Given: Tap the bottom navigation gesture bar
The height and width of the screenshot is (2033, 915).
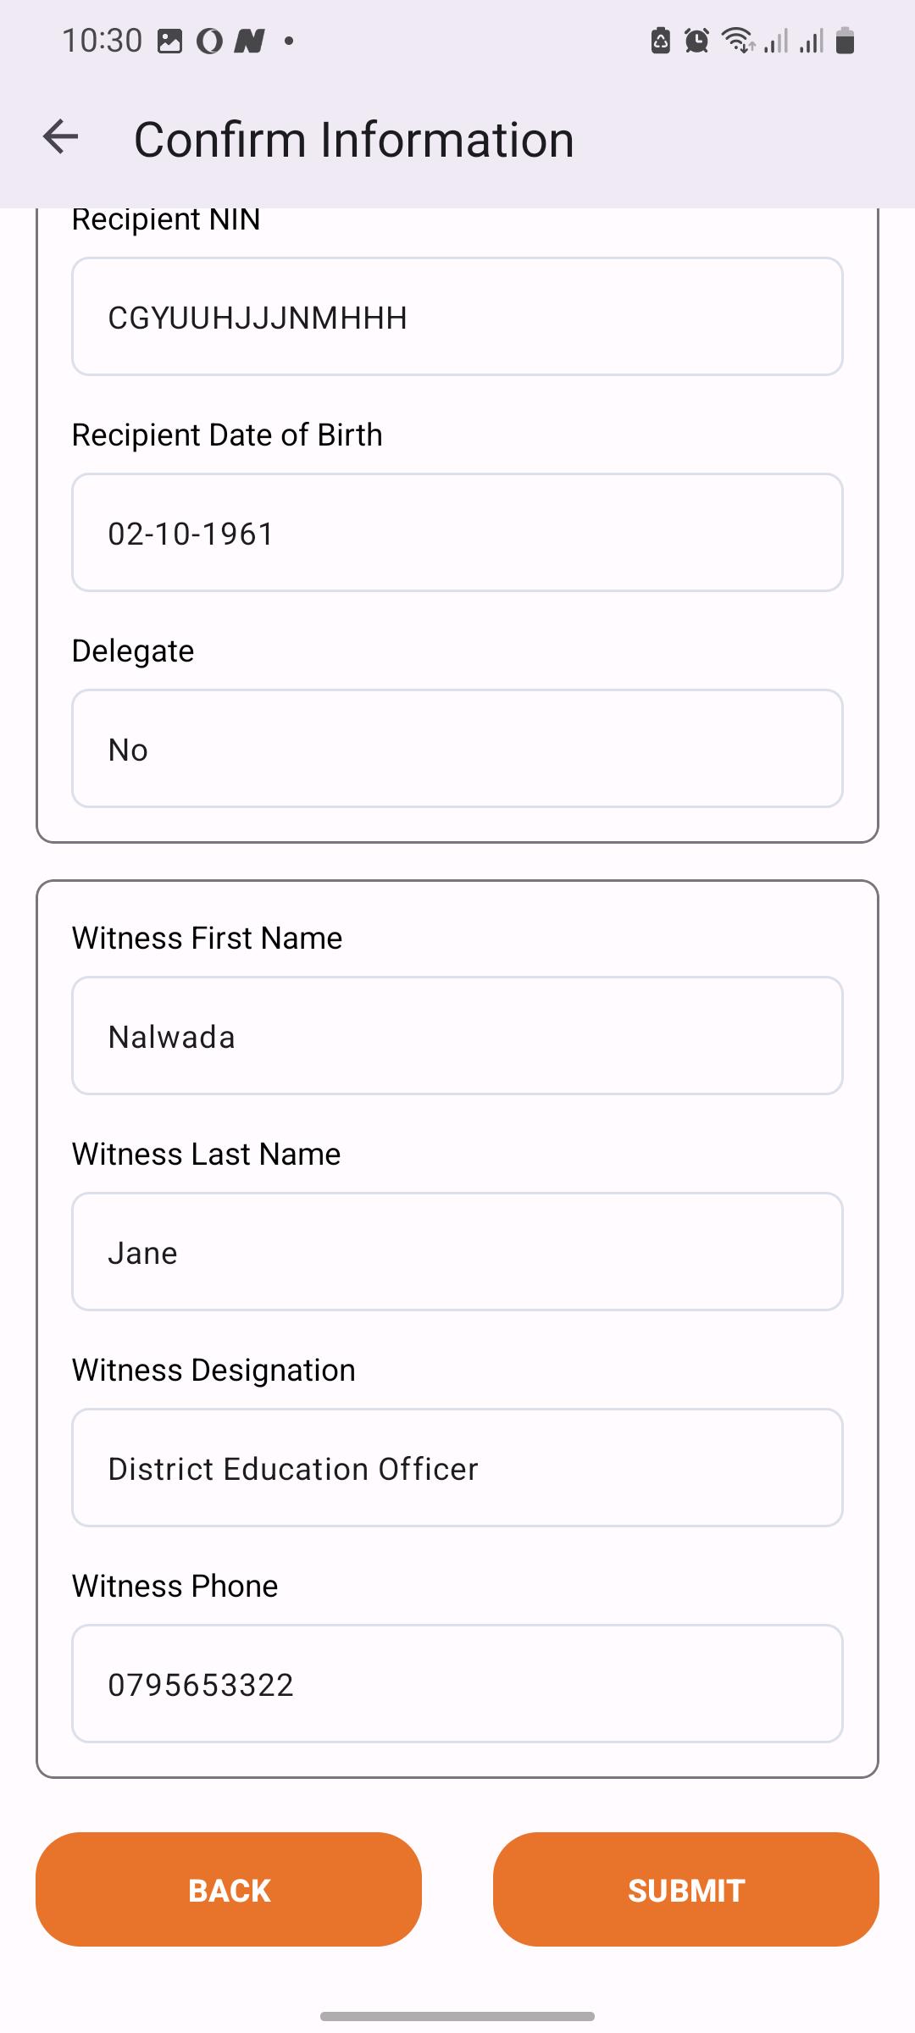Looking at the screenshot, I should [x=457, y=2016].
